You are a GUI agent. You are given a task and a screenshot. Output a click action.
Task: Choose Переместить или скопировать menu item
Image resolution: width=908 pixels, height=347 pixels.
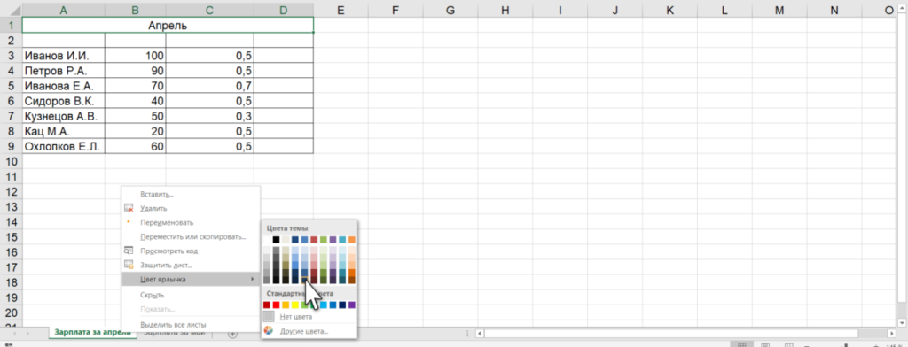tap(193, 237)
